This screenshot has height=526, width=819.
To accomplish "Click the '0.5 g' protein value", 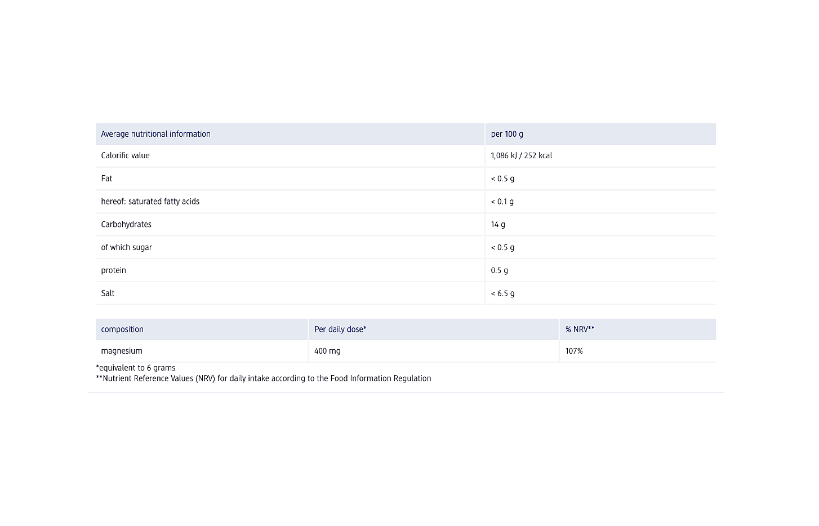I will point(499,270).
